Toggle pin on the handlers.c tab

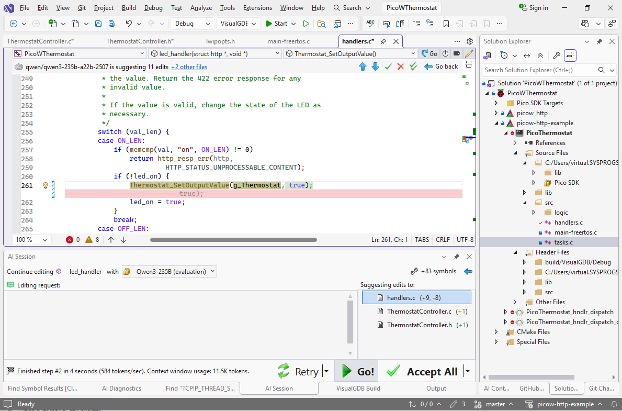[383, 41]
